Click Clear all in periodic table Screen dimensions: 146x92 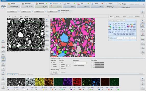pos(127,38)
